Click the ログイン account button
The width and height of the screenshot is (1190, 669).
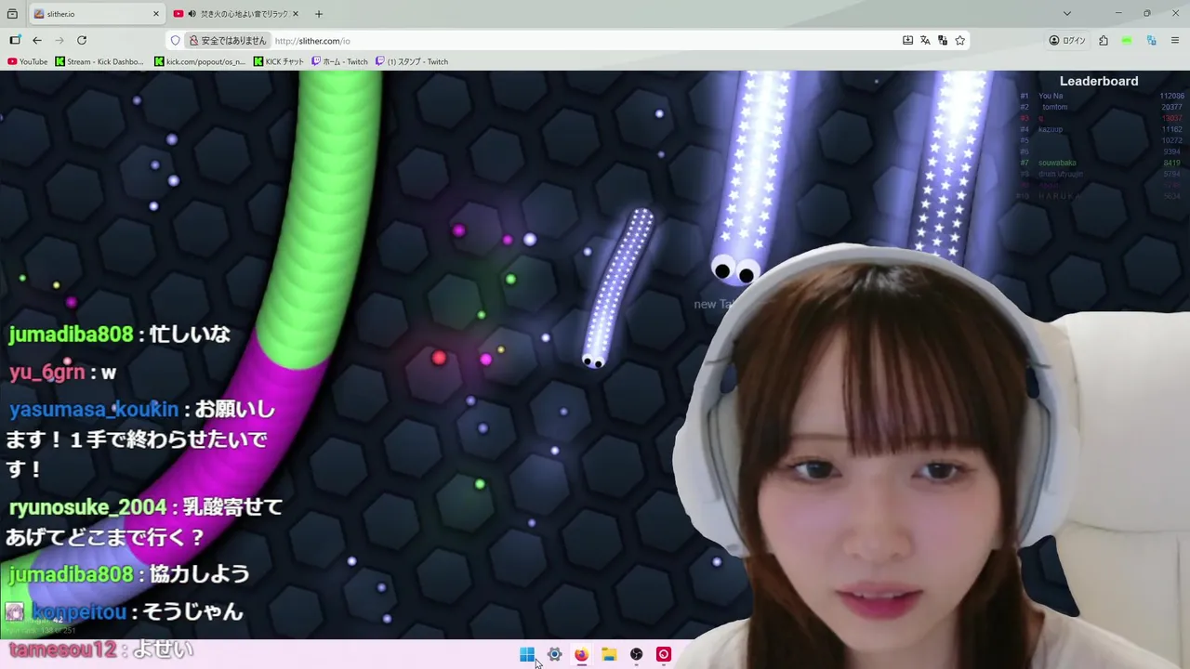tap(1067, 40)
